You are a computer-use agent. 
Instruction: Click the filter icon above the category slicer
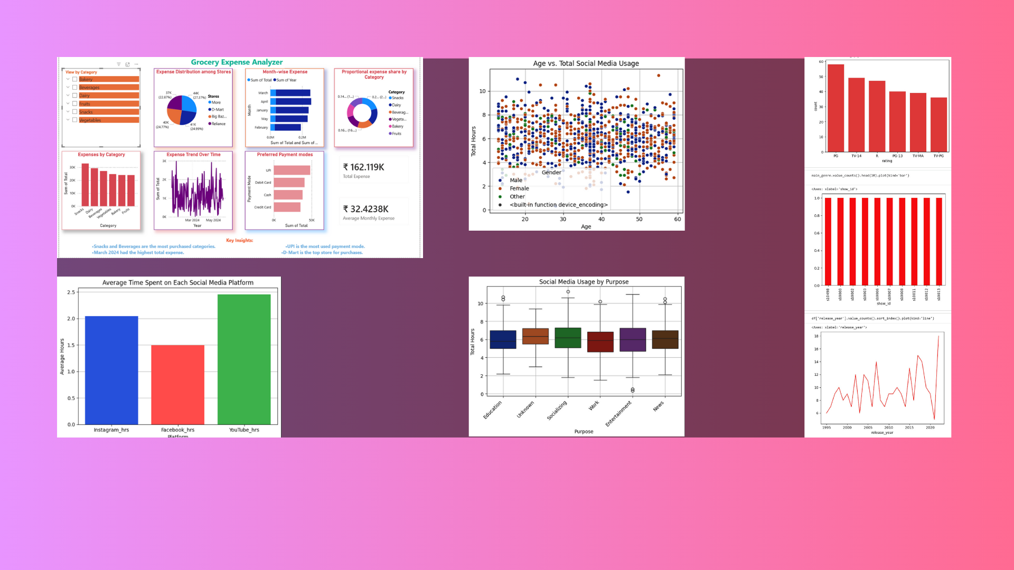tap(119, 64)
